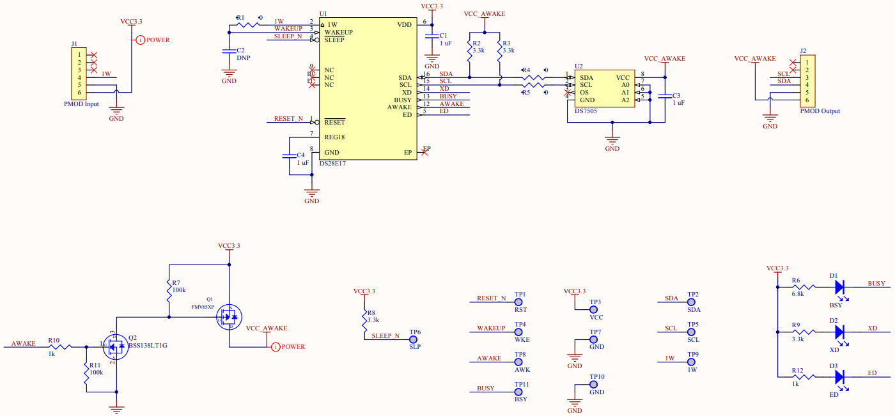Screen dimensions: 895x416
Task: Select the no-connect X on J2 pin 1
Action: coord(793,62)
